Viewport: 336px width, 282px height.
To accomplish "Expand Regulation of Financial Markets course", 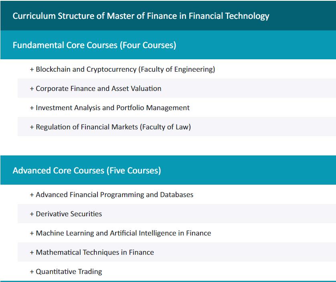I will (113, 127).
